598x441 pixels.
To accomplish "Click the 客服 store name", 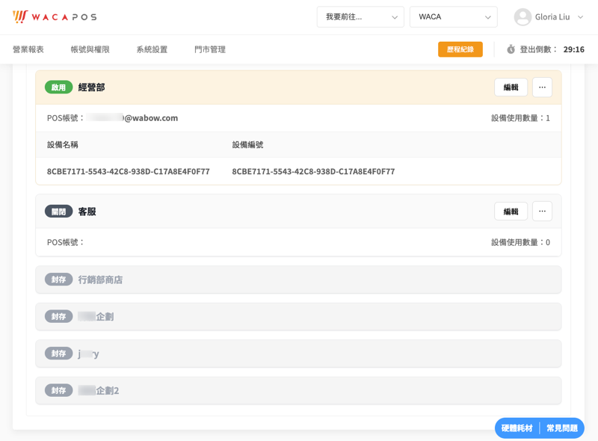I will tap(87, 212).
